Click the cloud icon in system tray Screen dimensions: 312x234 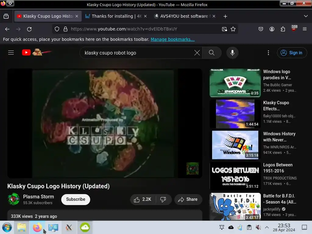(x=231, y=227)
